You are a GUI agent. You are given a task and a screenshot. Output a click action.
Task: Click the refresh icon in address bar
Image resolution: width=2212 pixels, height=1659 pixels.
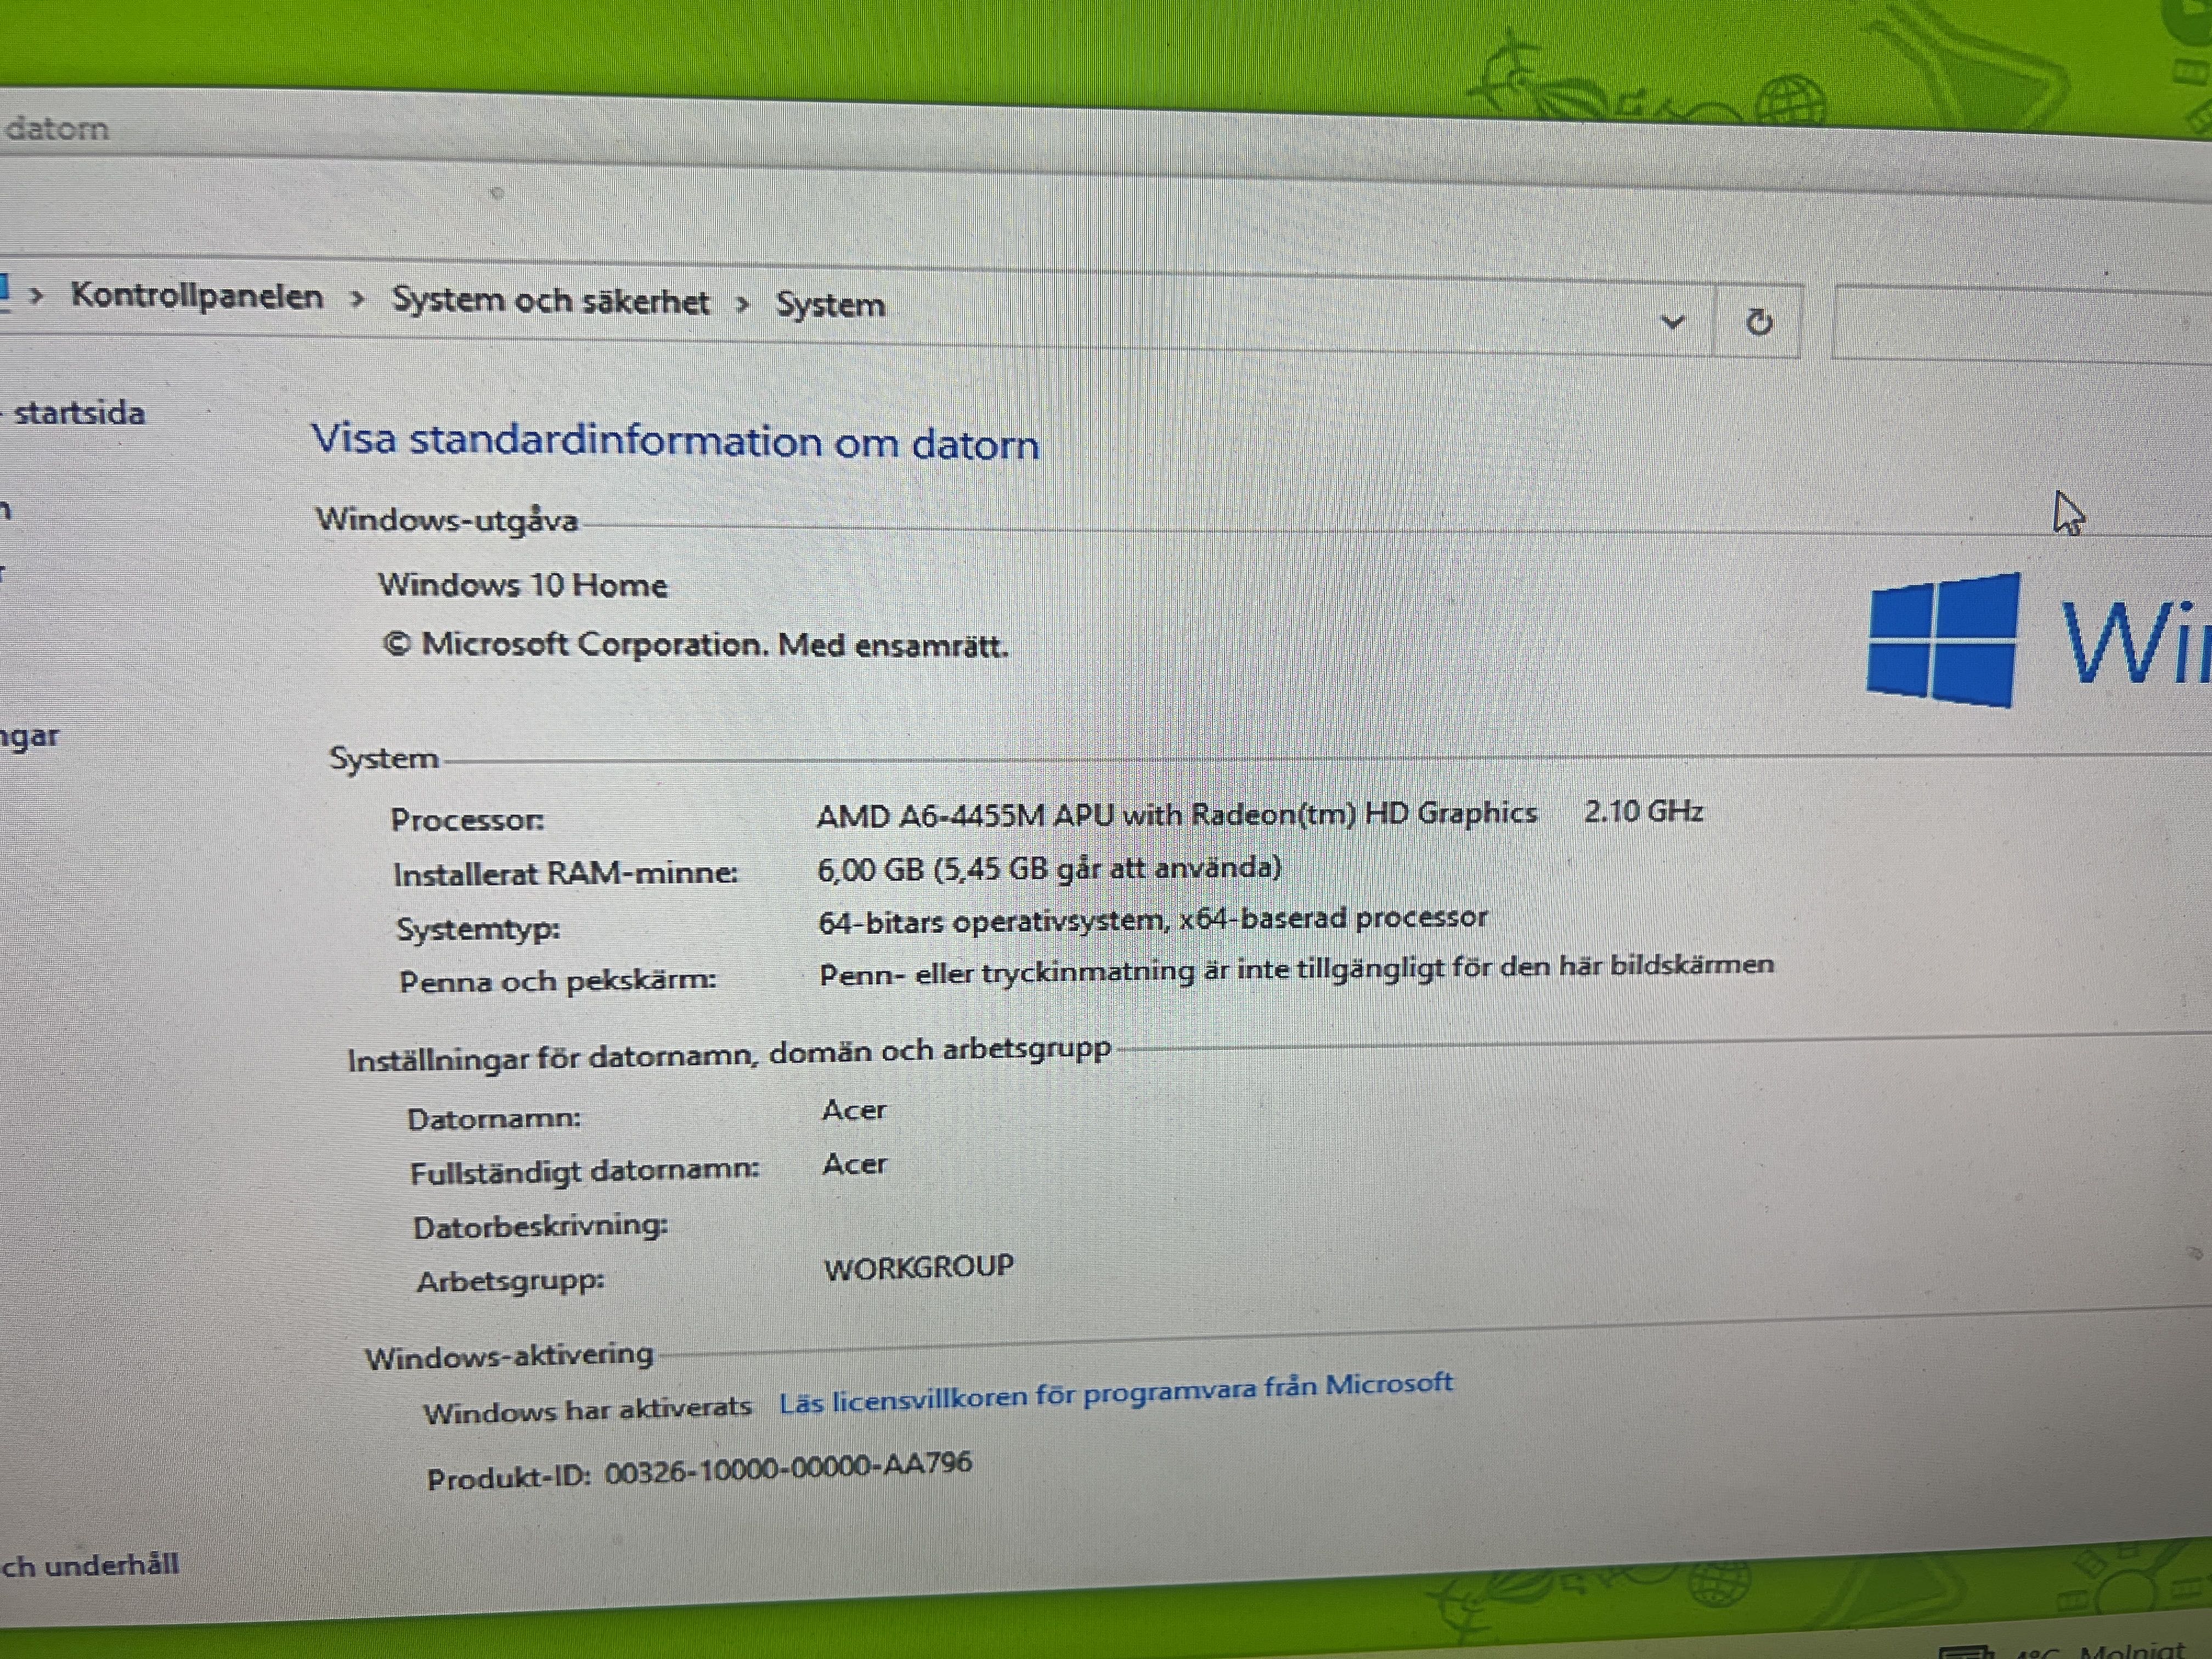[1759, 322]
